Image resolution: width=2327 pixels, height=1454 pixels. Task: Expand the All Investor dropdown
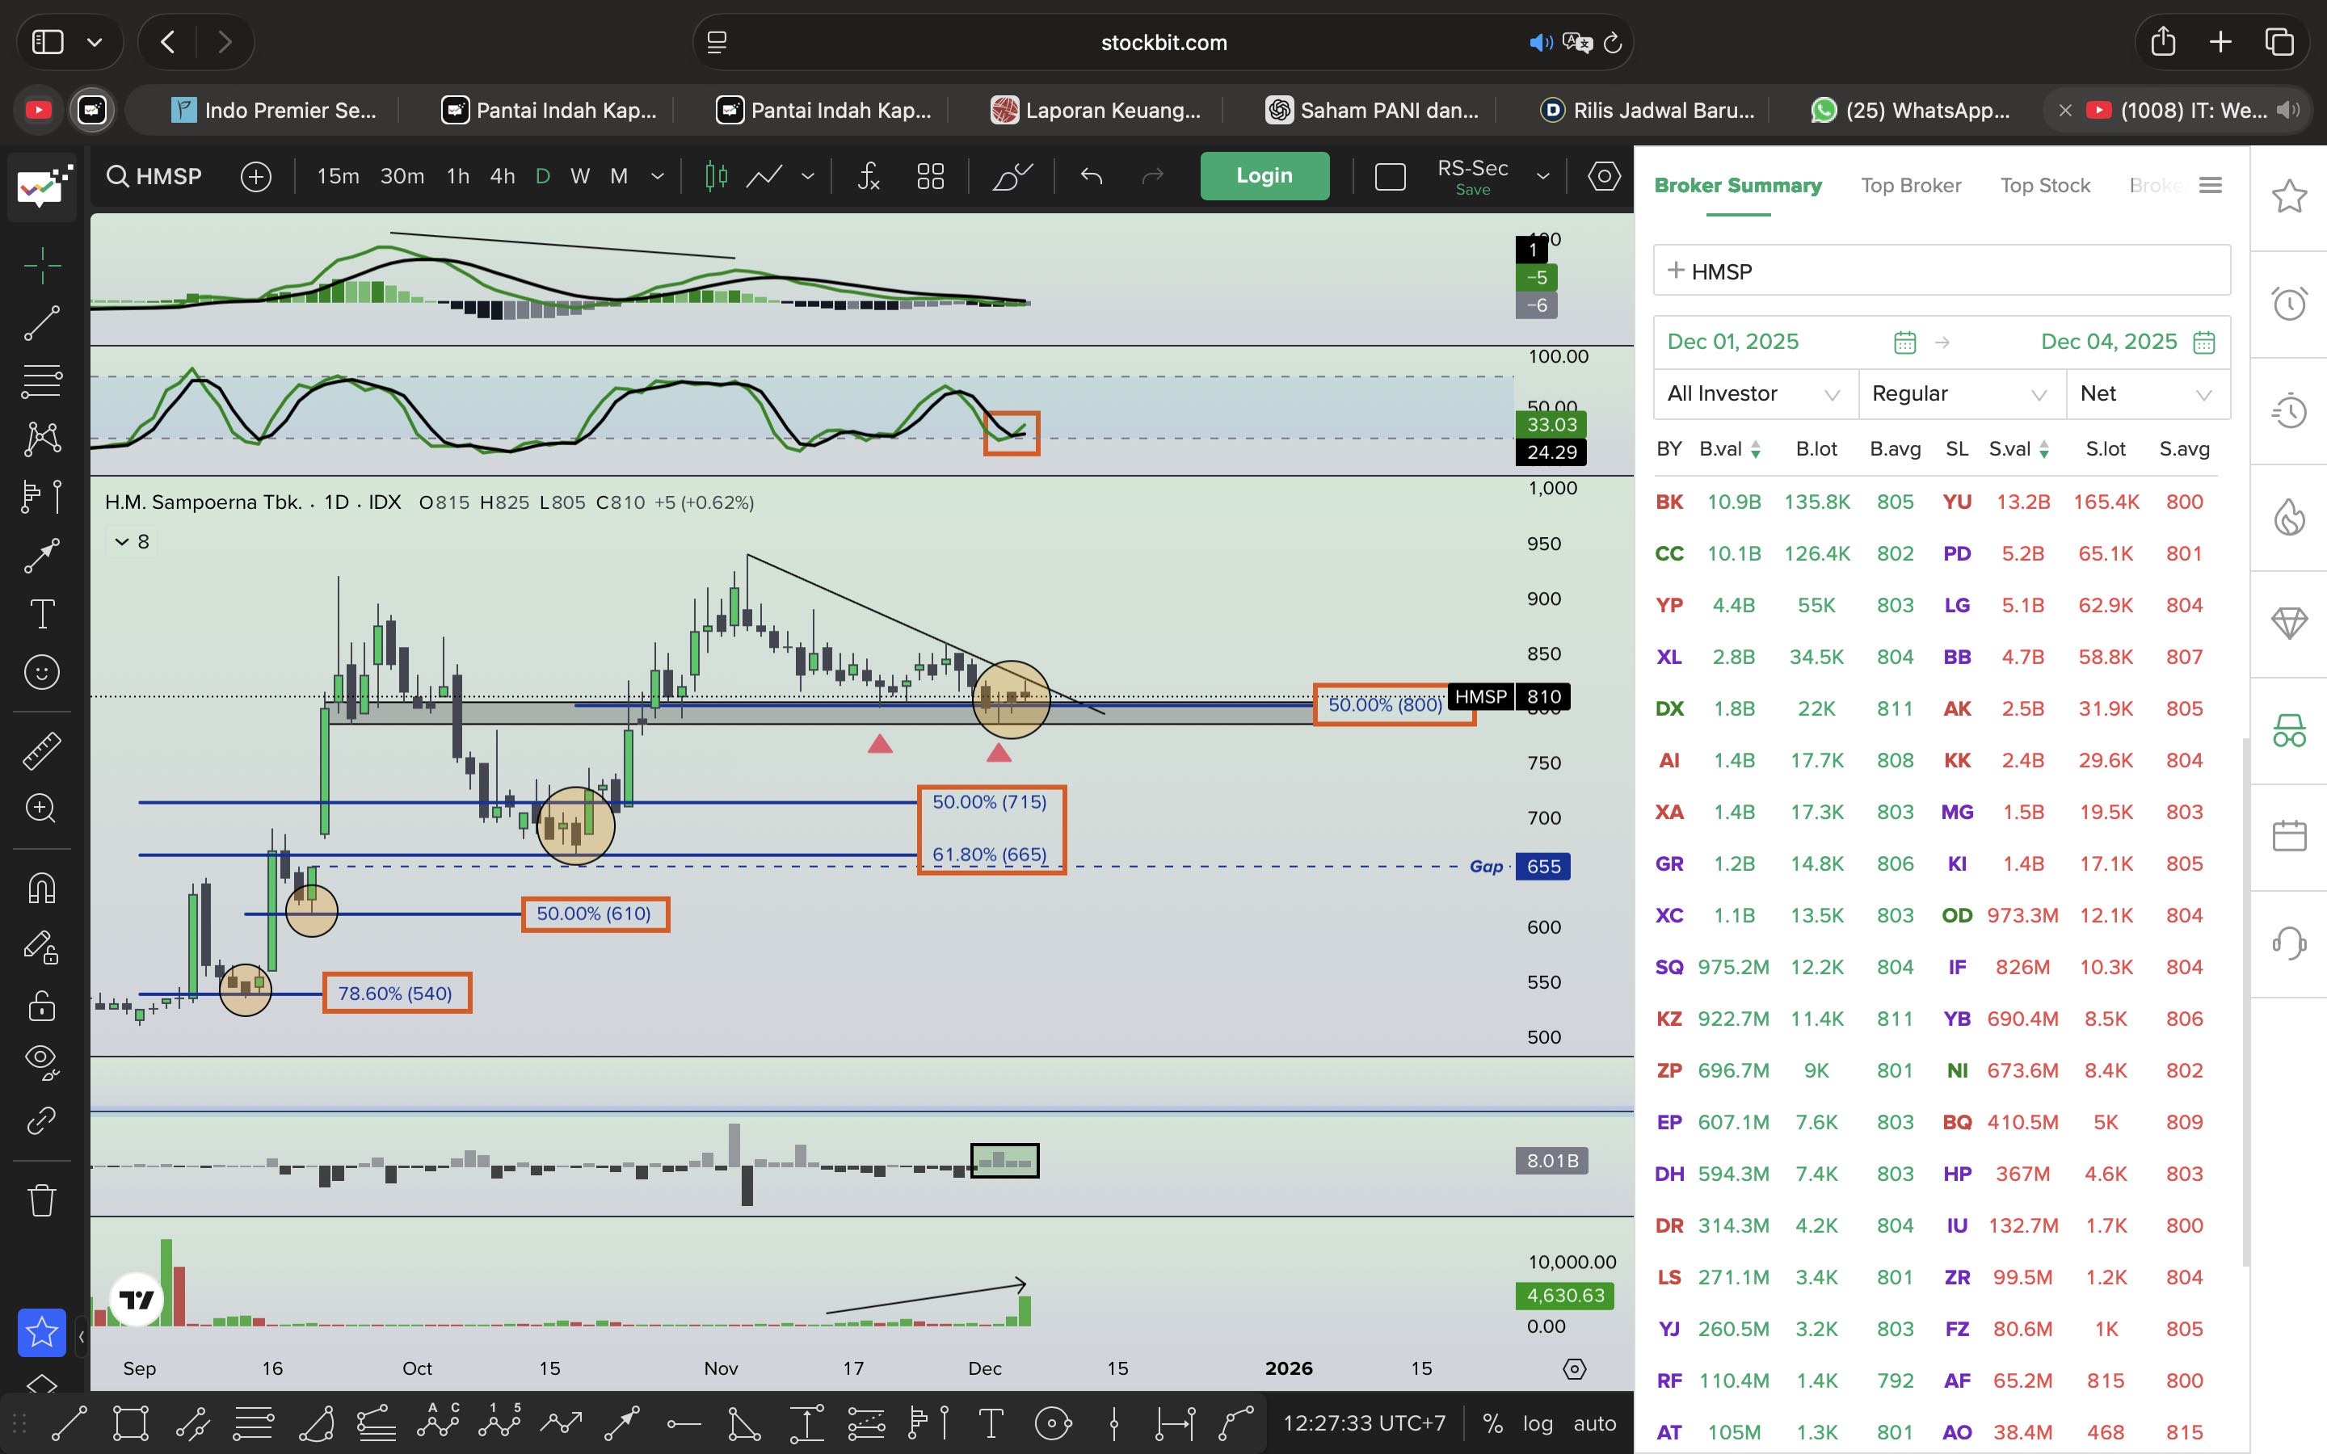pos(1754,394)
